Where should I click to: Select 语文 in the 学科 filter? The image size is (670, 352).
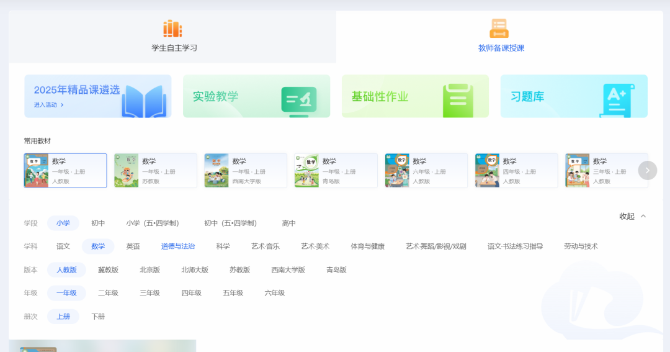pyautogui.click(x=63, y=246)
